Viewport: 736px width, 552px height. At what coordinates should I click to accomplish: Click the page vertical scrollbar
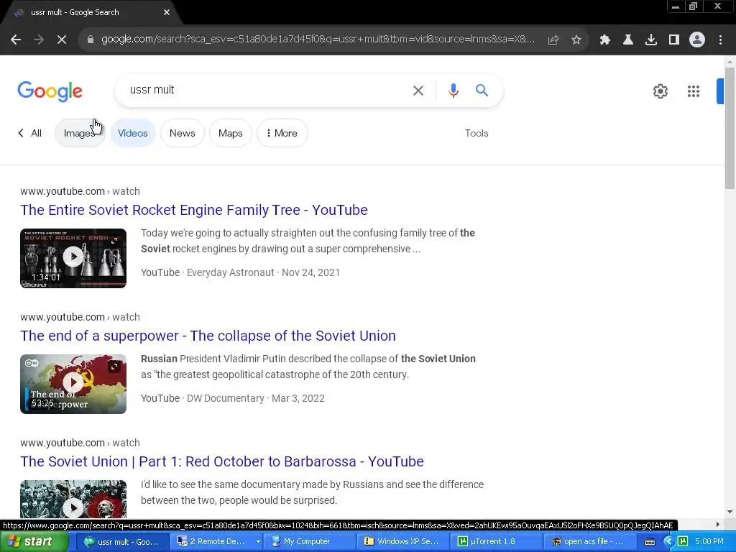click(730, 126)
